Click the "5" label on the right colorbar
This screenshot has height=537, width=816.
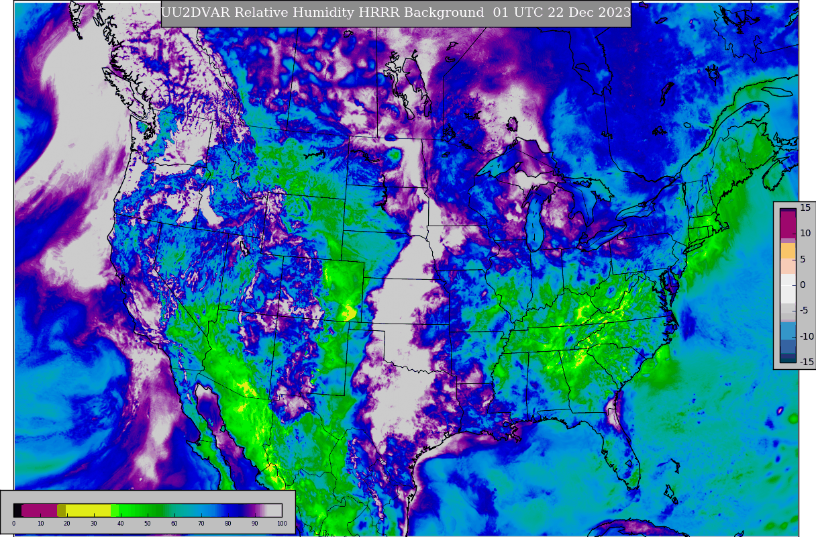[803, 259]
